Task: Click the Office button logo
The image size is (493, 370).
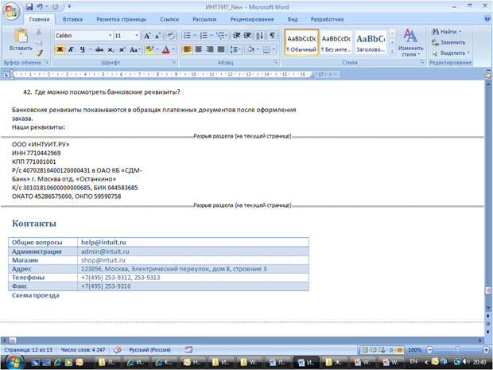Action: (11, 11)
